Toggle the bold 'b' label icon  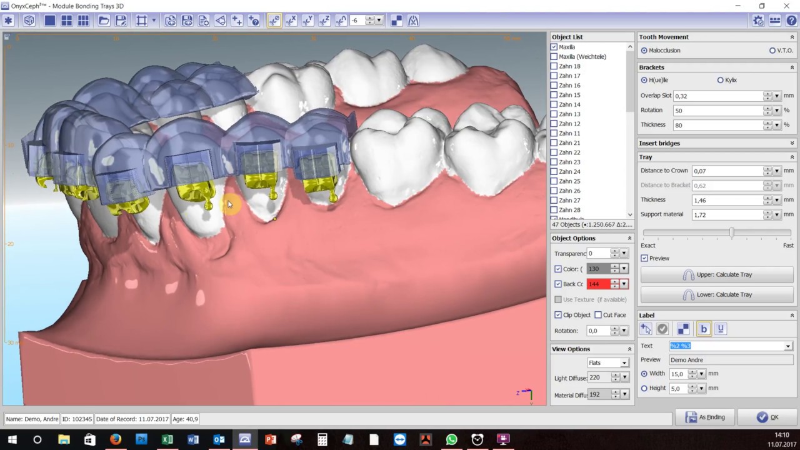click(704, 329)
